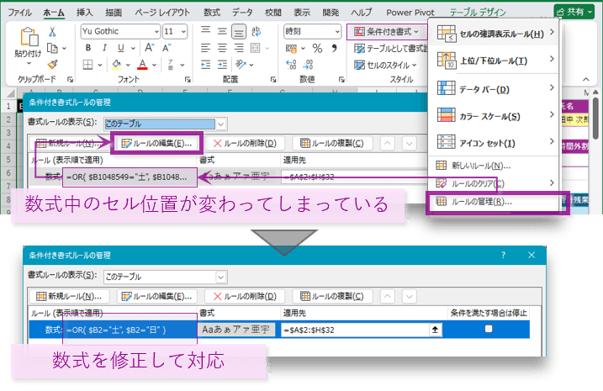Toggle Italic formatting
603x391 pixels.
point(104,48)
